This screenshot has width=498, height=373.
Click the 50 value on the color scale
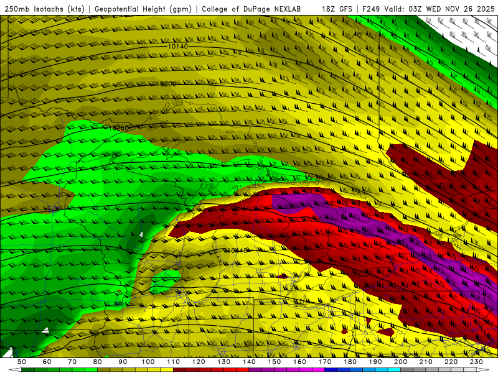(x=22, y=362)
